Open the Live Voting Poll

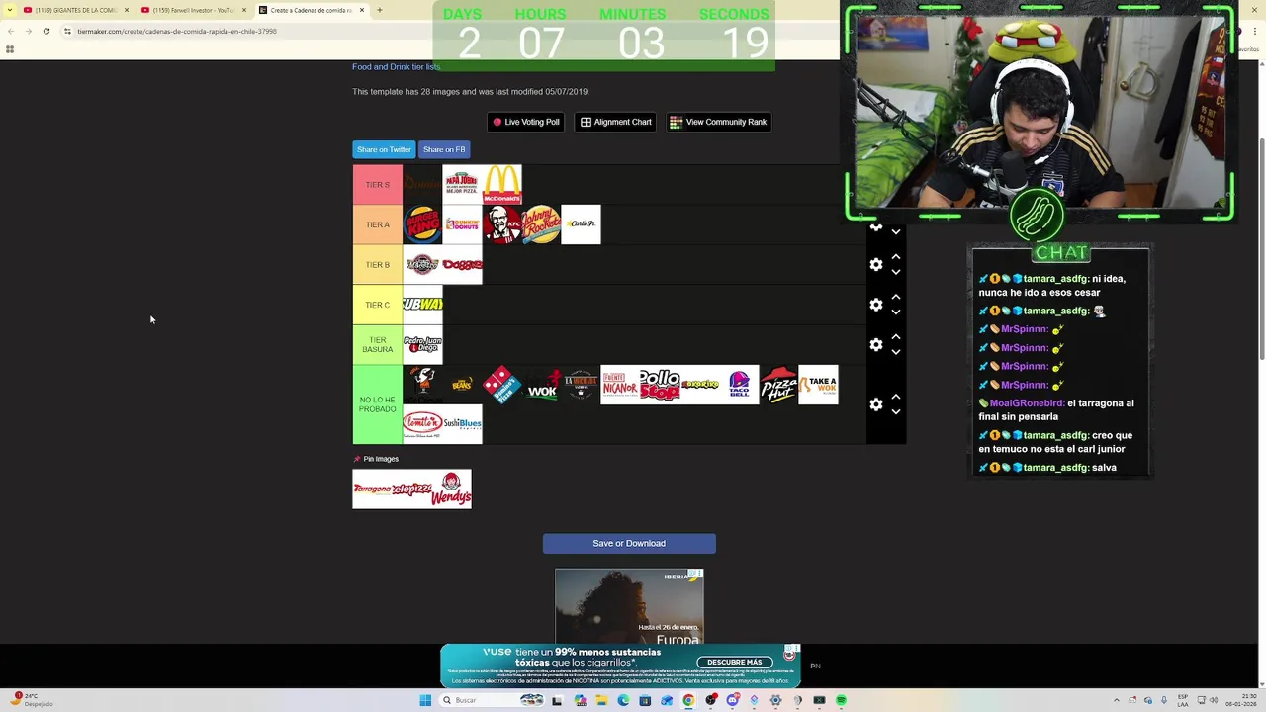click(526, 122)
